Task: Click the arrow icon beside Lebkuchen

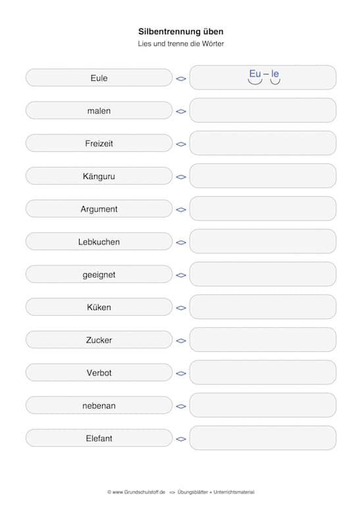Action: [181, 242]
